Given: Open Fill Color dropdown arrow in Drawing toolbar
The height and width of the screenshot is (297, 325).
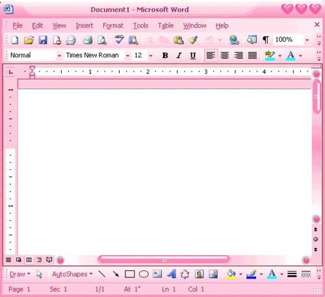Looking at the screenshot, I should 240,274.
